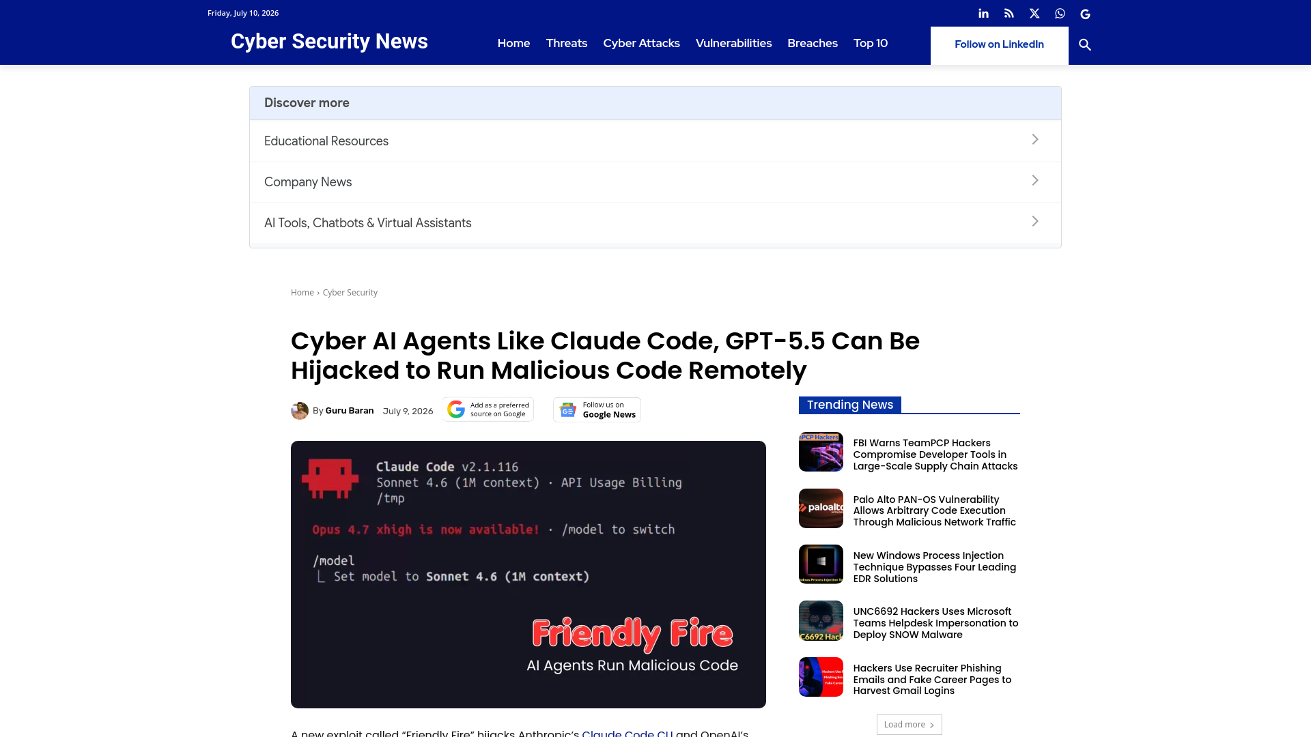1311x737 pixels.
Task: Read Palo Alto PAN-OS Vulnerability headline
Action: 935,511
